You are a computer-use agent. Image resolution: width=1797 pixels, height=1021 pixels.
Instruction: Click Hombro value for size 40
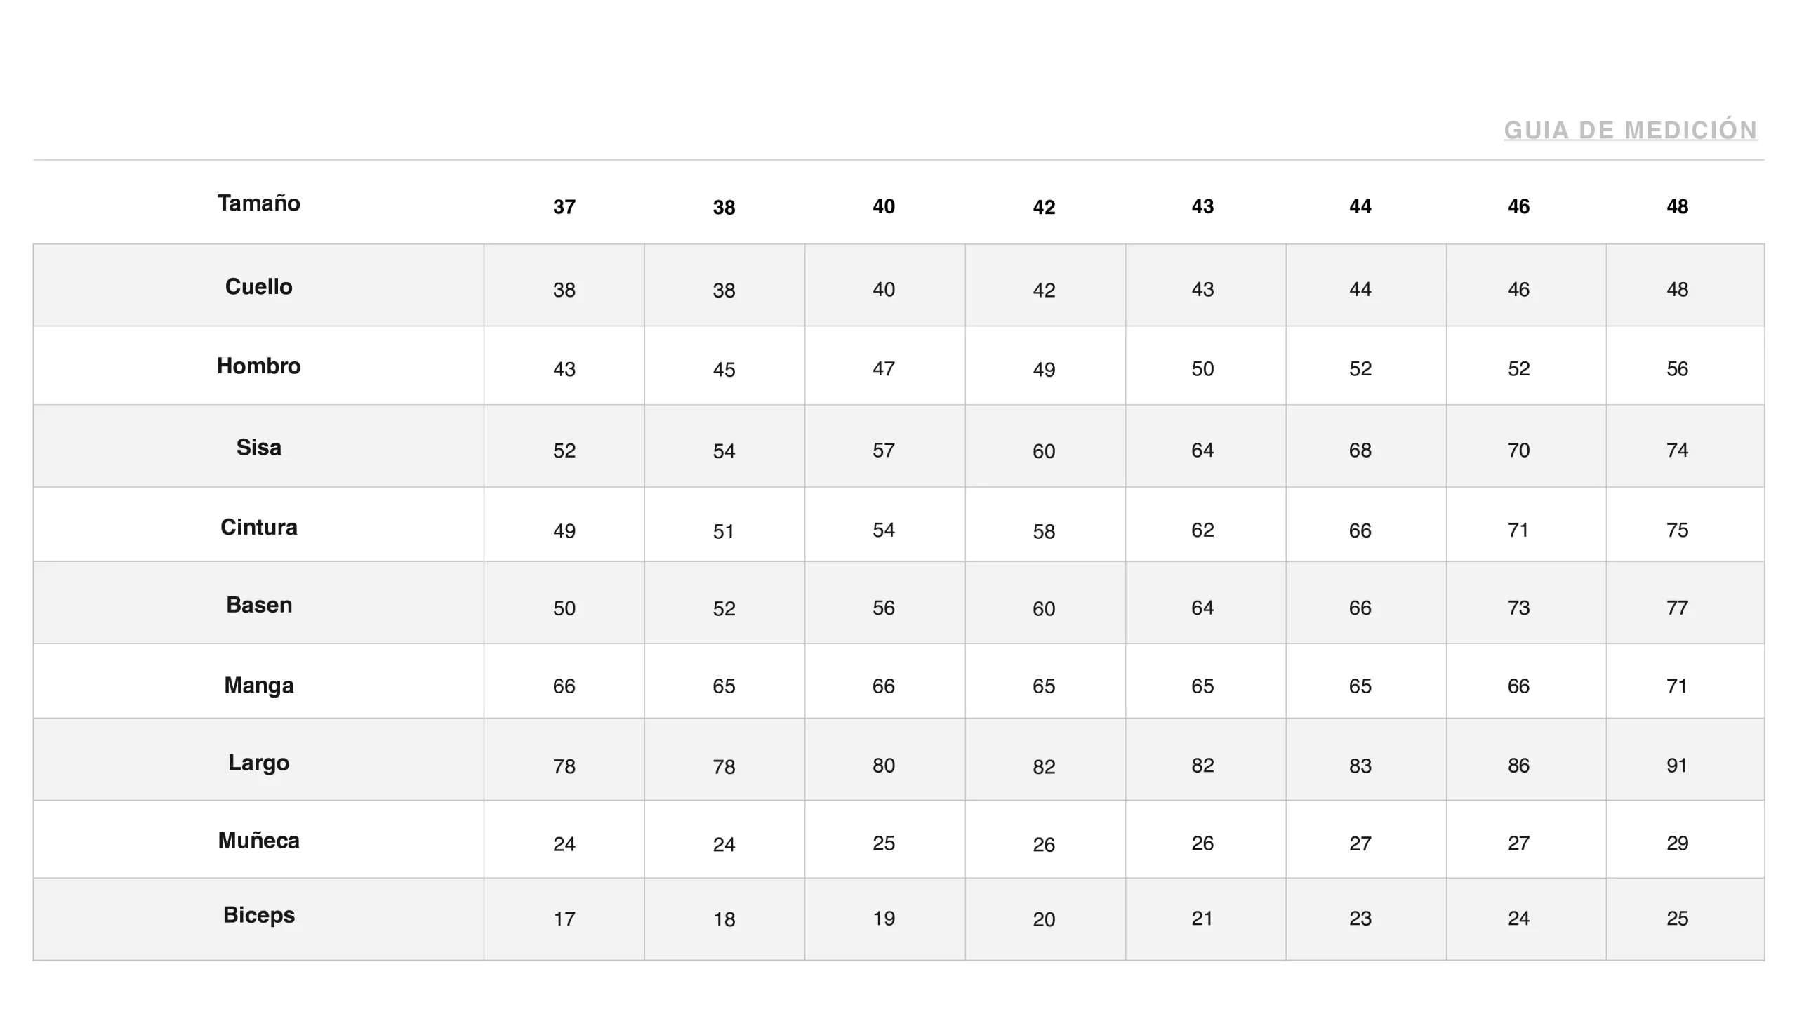point(883,368)
